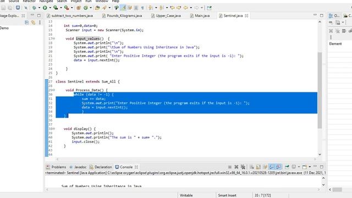352x198 pixels.
Task: Switch to Main.java editor tab
Action: (x=200, y=16)
